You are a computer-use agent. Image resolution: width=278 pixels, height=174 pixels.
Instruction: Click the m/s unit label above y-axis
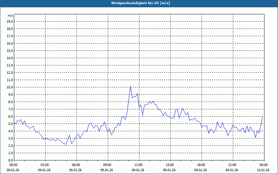(10, 16)
